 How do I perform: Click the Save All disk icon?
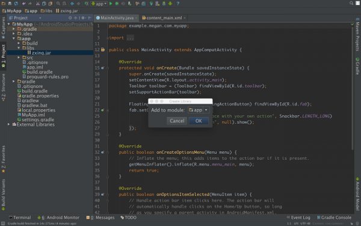(x=10, y=4)
